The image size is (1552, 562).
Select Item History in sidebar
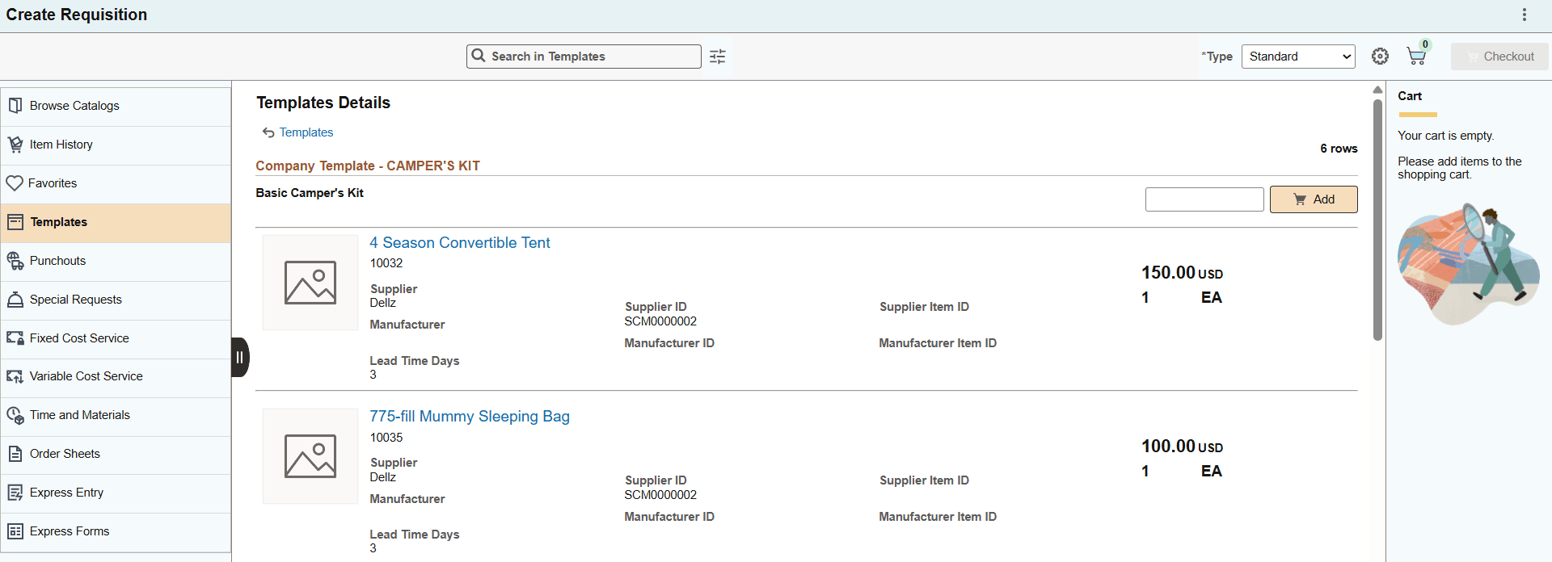[x=116, y=145]
